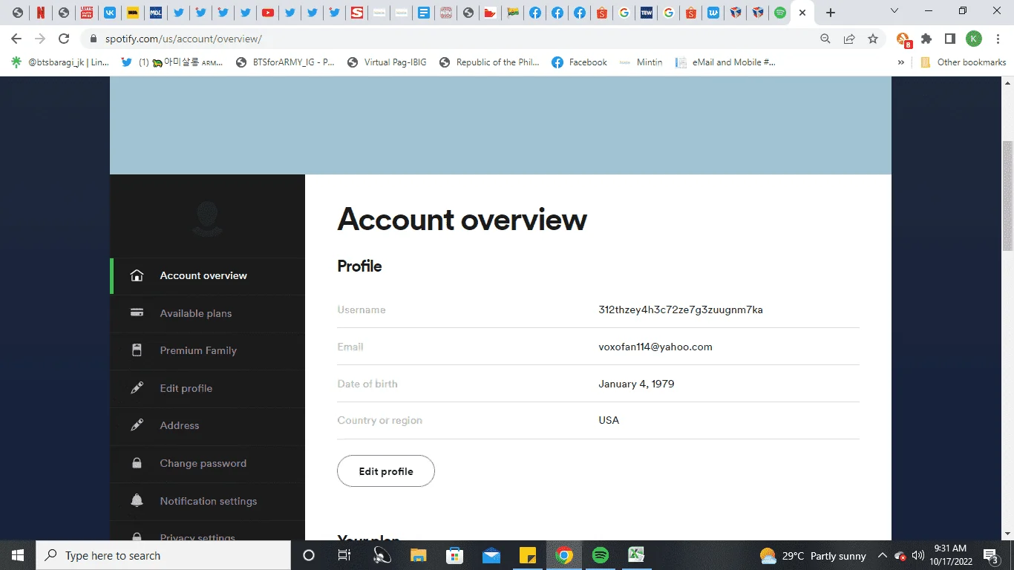Switch to the green Spotify tab
The image size is (1014, 570).
point(780,13)
